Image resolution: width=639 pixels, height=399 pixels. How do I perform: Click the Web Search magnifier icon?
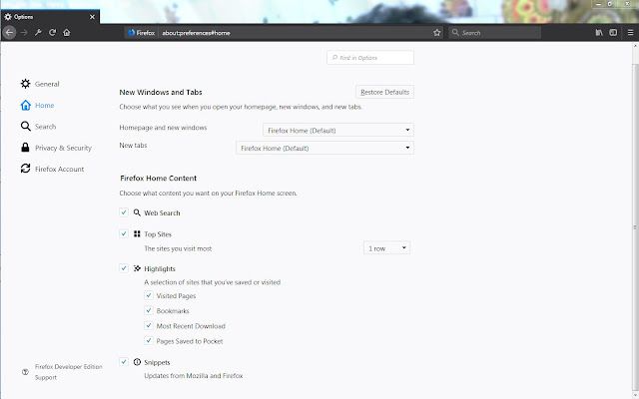(x=137, y=212)
